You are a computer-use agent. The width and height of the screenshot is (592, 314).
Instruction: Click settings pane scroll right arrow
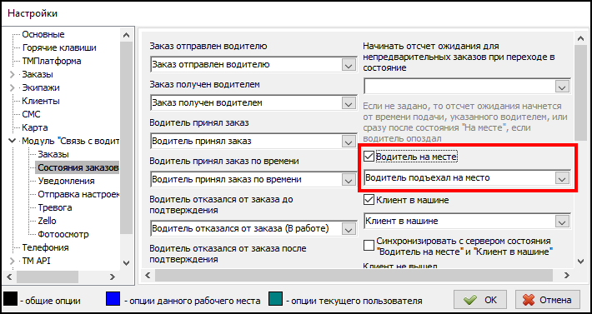coord(566,275)
